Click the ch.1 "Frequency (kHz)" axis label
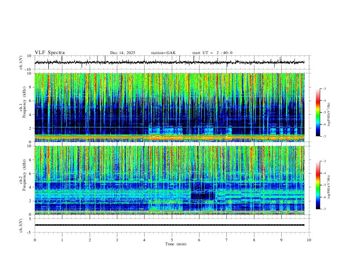 pos(24,102)
